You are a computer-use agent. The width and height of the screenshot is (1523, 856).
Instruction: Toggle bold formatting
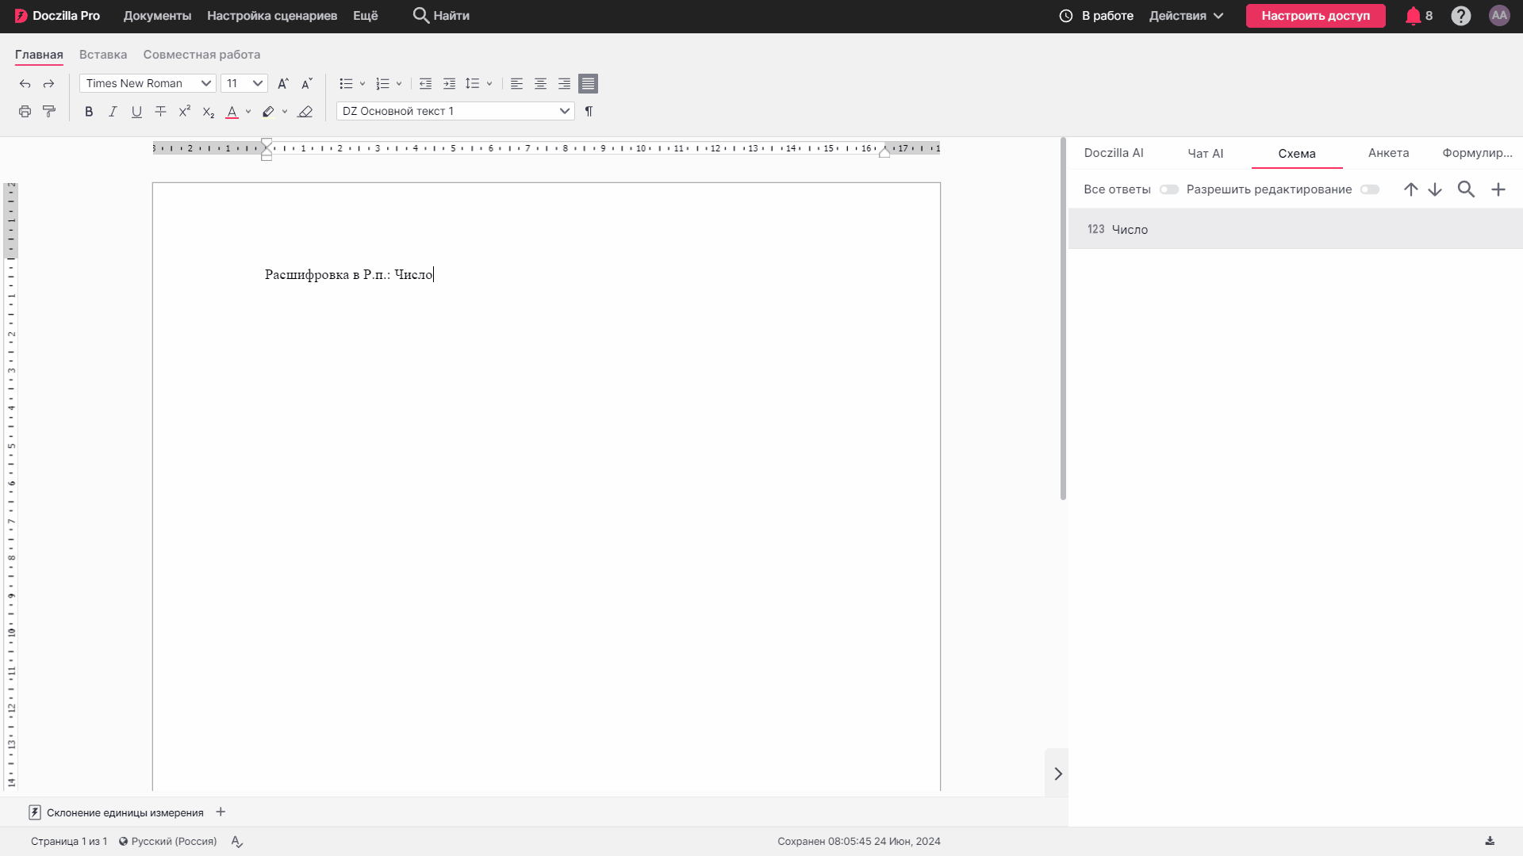[x=89, y=112]
